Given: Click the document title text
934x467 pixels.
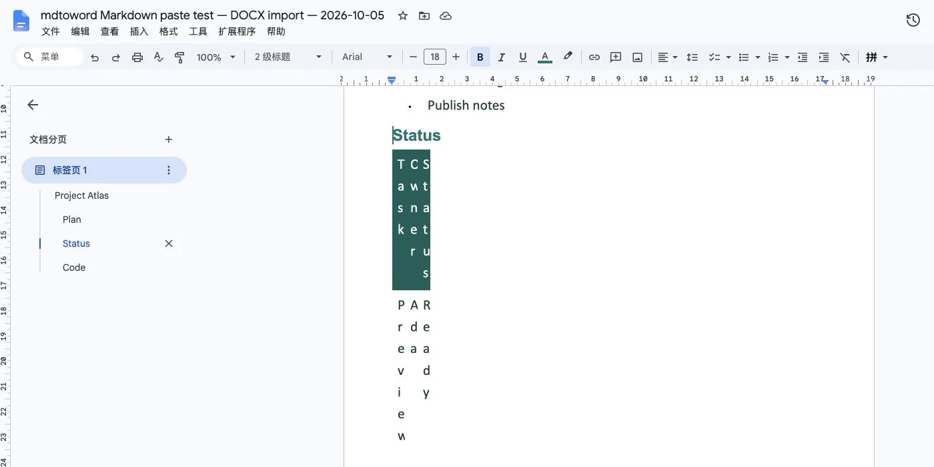Looking at the screenshot, I should [212, 15].
